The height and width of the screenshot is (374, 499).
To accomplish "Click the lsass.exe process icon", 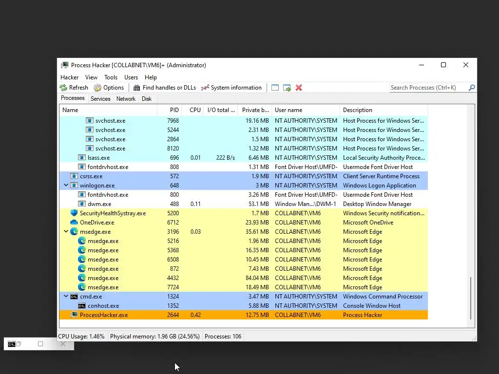I will 82,157.
